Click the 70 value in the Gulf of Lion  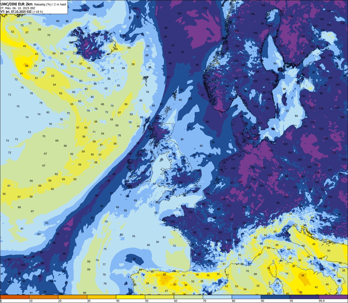[247, 271]
